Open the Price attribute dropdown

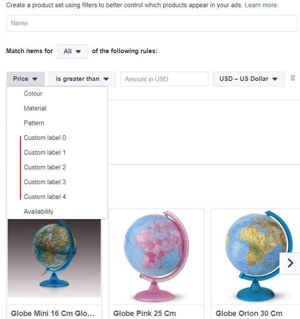25,79
